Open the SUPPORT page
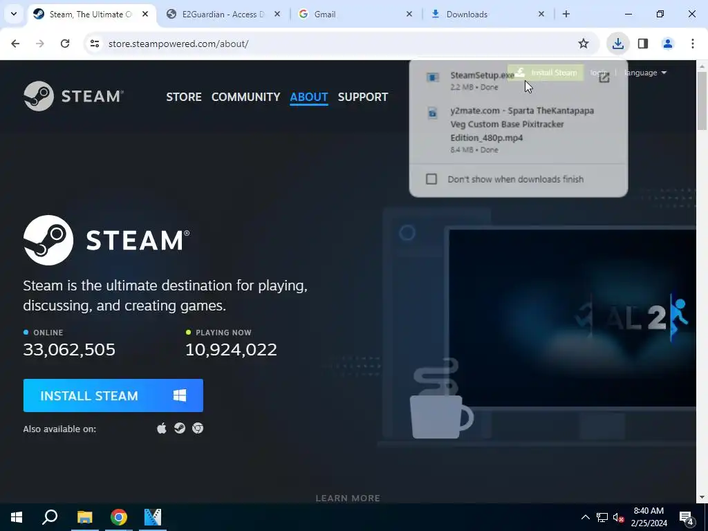The height and width of the screenshot is (531, 708). click(362, 97)
